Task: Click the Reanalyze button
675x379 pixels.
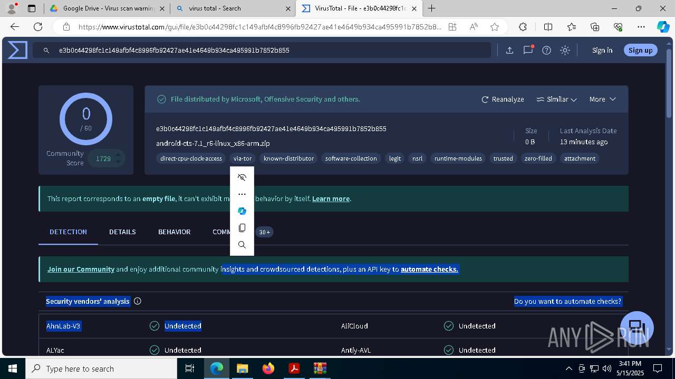Action: (503, 99)
